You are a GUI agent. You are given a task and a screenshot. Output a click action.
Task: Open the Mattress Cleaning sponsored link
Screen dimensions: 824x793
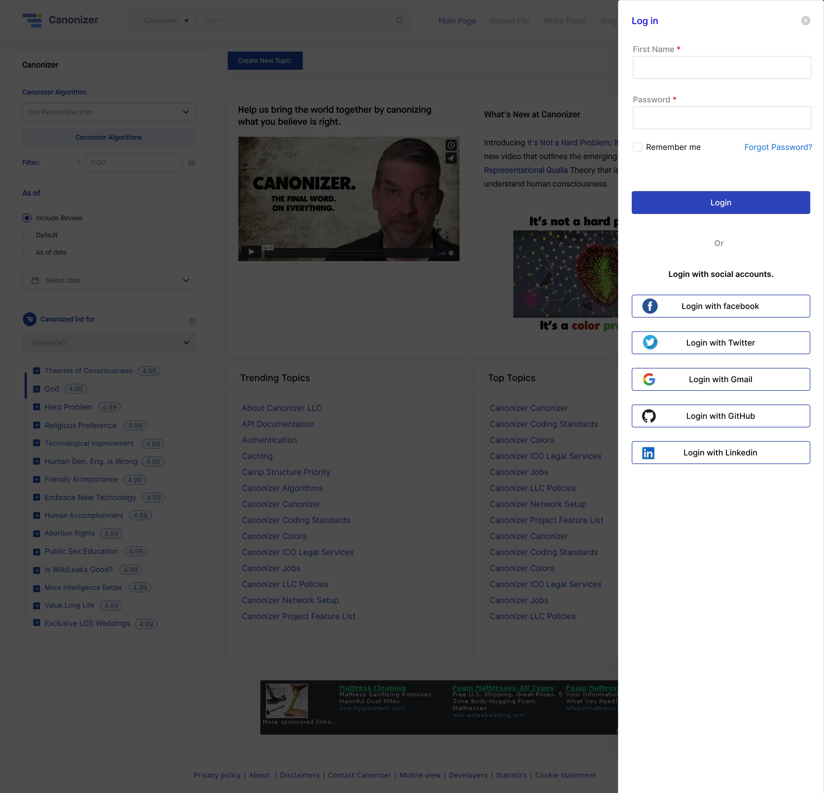pyautogui.click(x=373, y=687)
